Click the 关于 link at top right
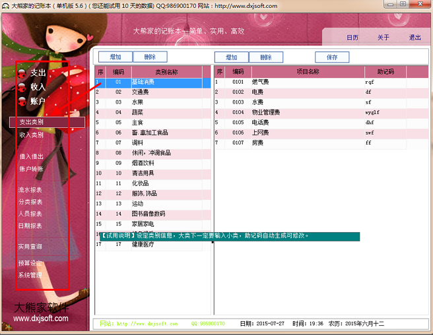The height and width of the screenshot is (335, 433). coord(383,38)
